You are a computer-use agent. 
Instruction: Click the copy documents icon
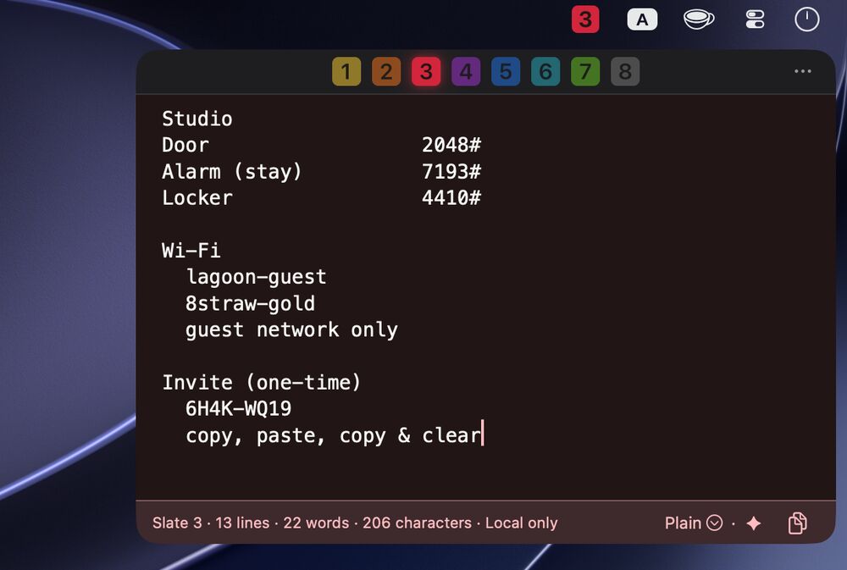(x=798, y=523)
